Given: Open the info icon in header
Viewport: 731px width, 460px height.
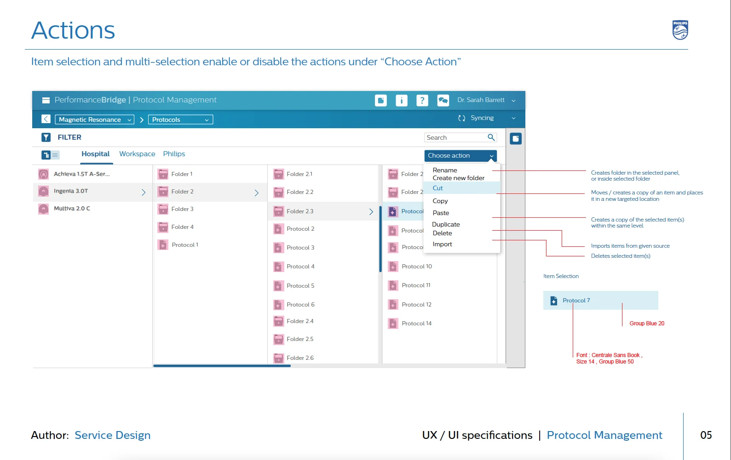Looking at the screenshot, I should click(x=402, y=100).
